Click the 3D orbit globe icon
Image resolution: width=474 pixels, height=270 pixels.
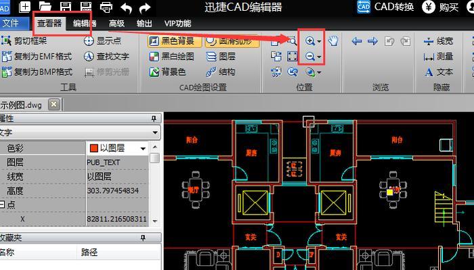click(310, 72)
